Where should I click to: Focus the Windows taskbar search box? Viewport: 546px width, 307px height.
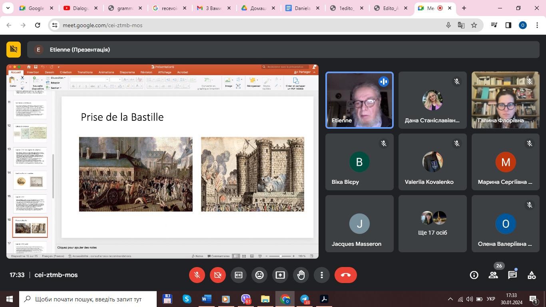88,299
